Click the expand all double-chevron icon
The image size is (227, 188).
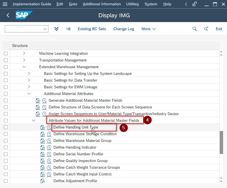[56, 29]
